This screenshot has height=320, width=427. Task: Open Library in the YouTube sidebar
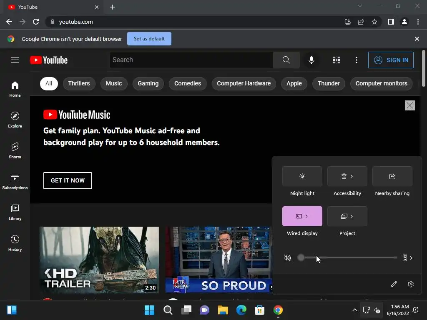tap(15, 212)
